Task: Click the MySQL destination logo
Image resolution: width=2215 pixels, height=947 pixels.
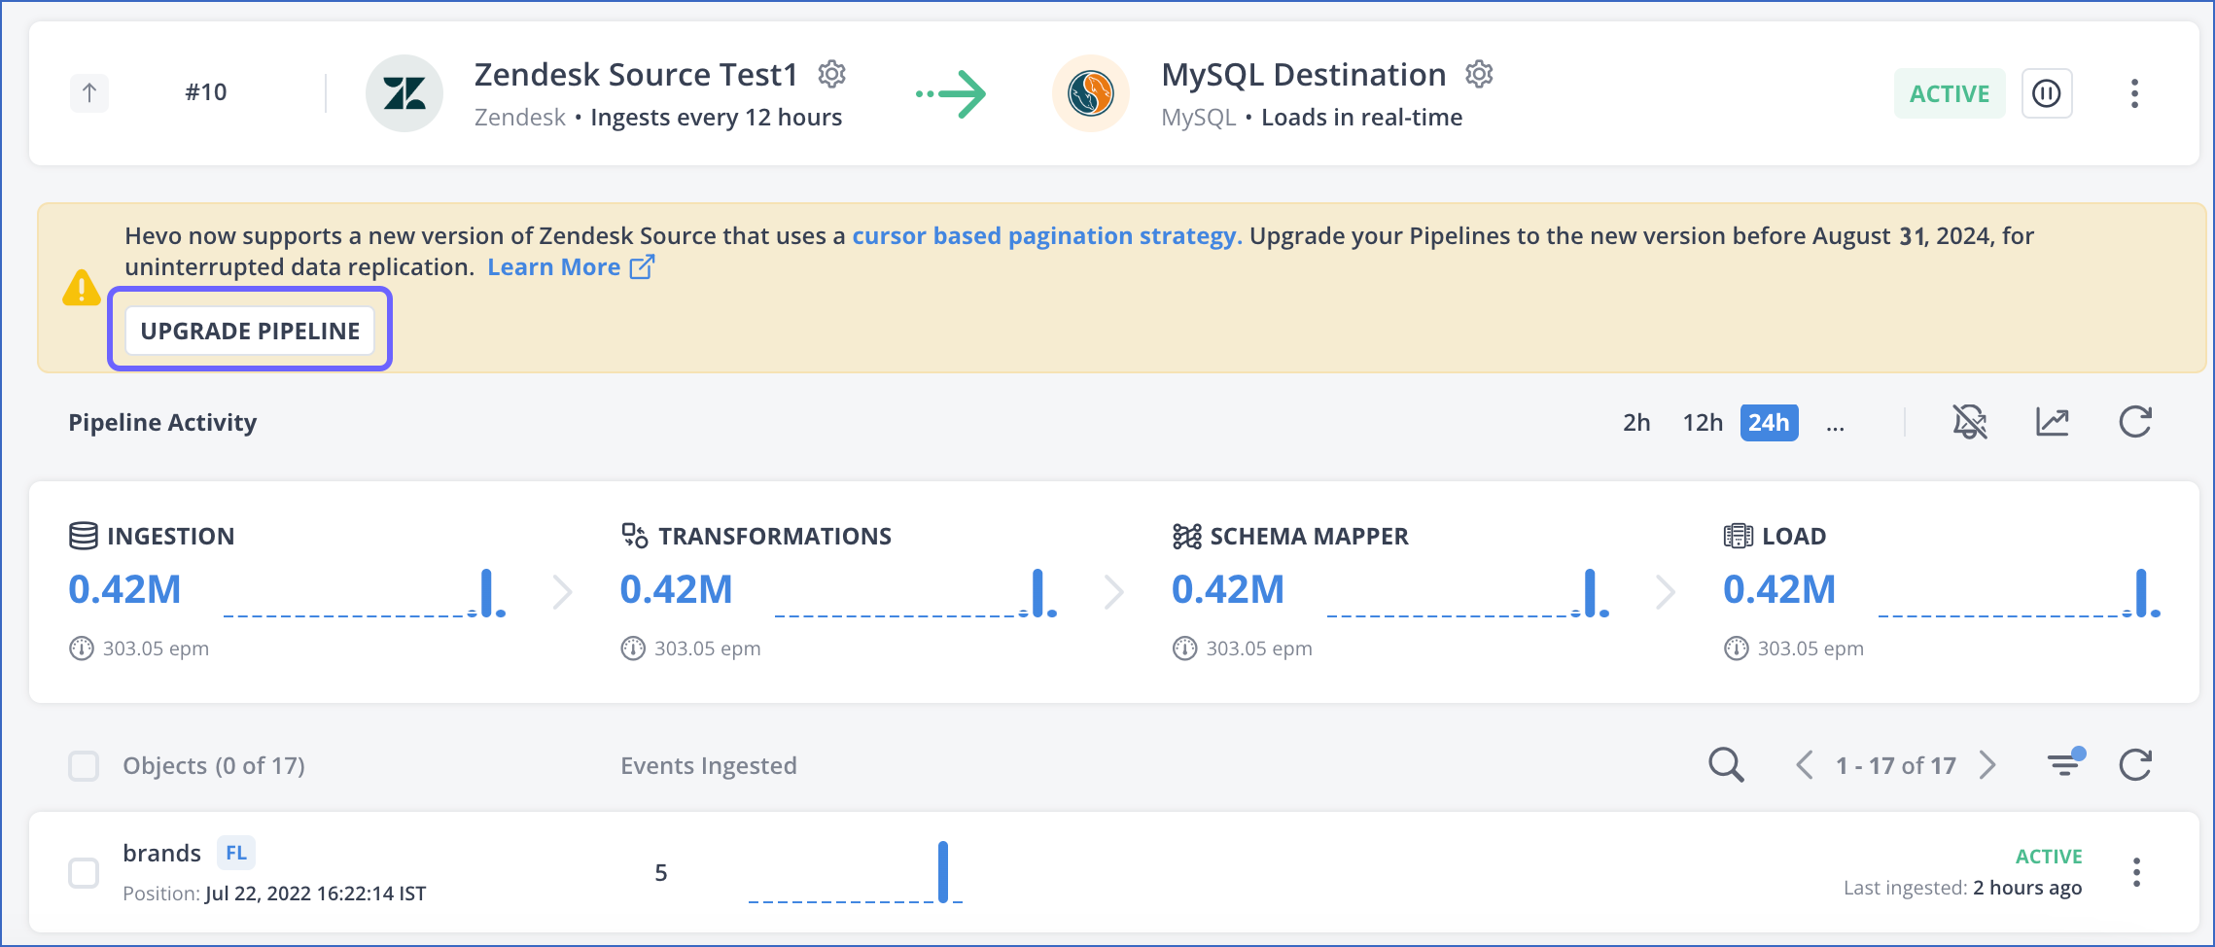Action: 1091,93
